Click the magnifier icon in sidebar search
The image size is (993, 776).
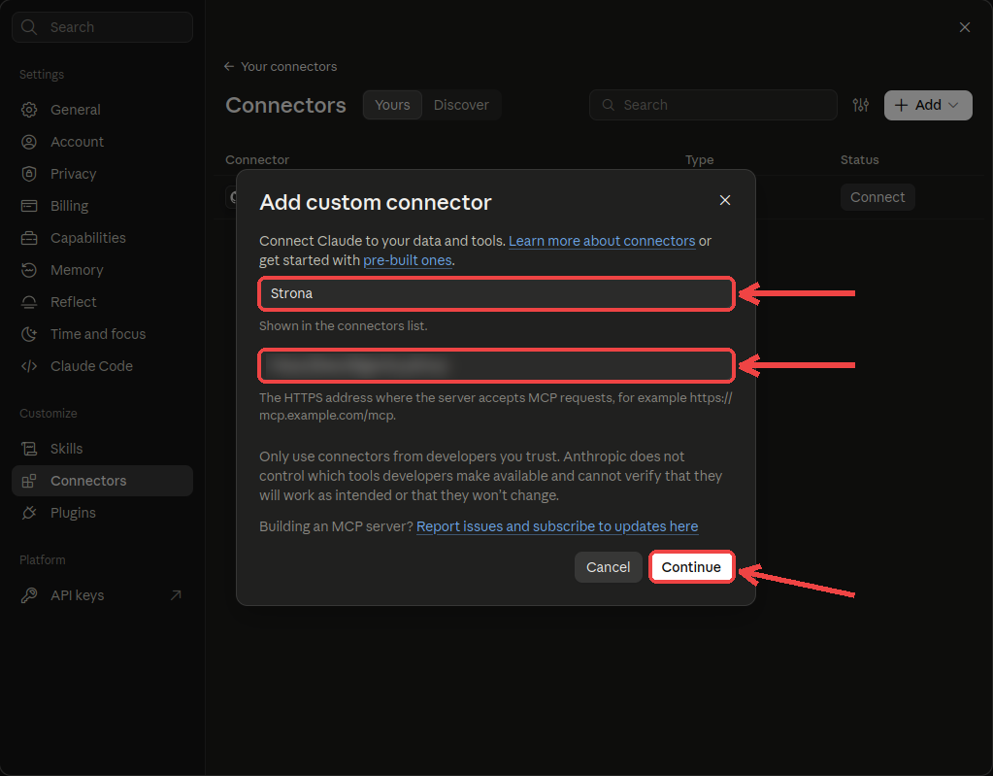(x=29, y=27)
